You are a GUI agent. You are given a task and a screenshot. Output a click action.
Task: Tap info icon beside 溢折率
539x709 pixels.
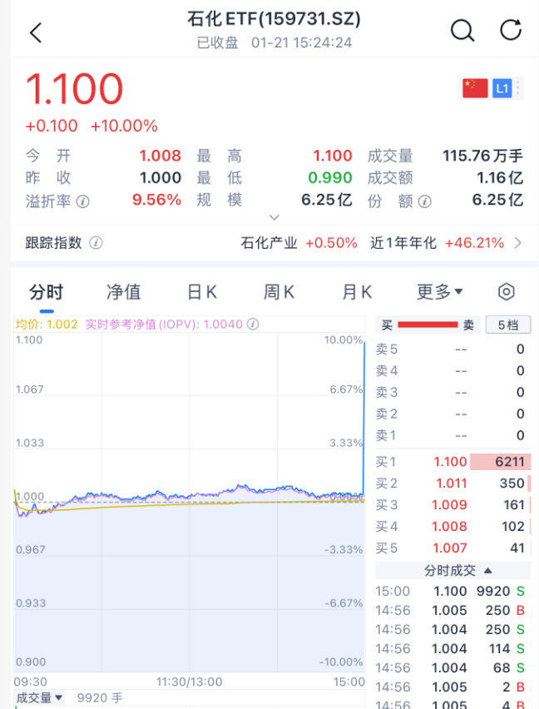[82, 201]
